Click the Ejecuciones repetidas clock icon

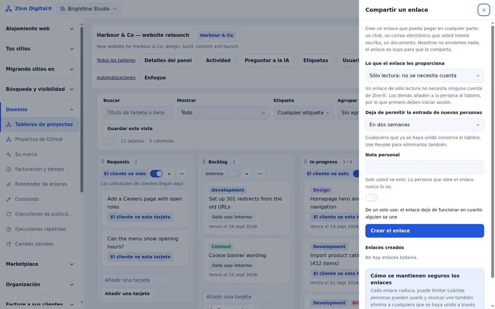click(9, 229)
